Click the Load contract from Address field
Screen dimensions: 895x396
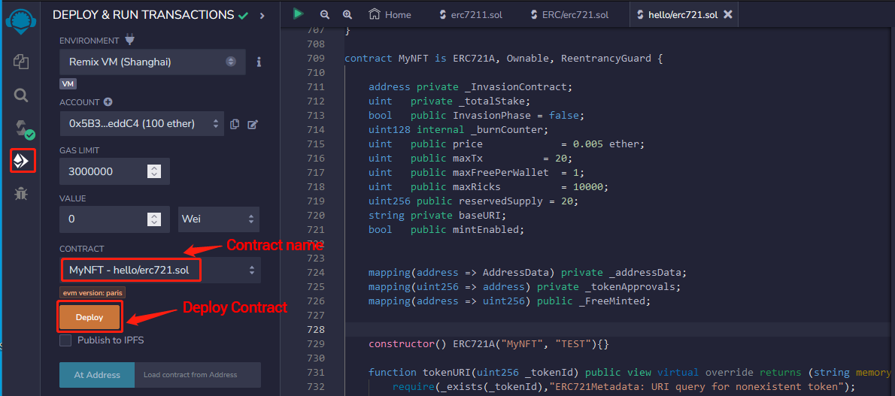coord(198,375)
